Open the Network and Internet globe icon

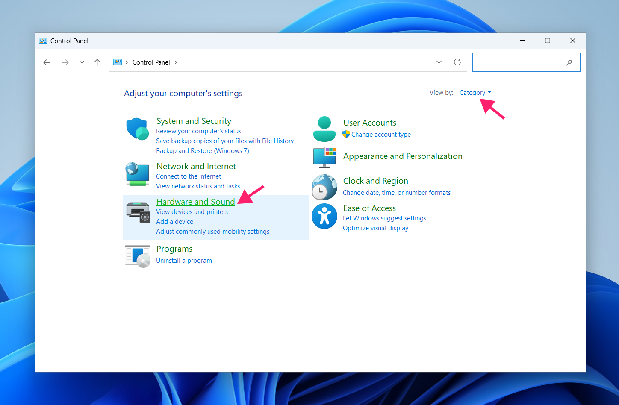tap(137, 174)
